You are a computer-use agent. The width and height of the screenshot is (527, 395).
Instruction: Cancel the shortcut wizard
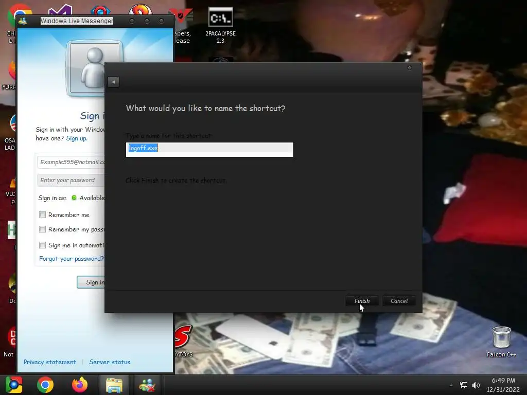pos(399,300)
